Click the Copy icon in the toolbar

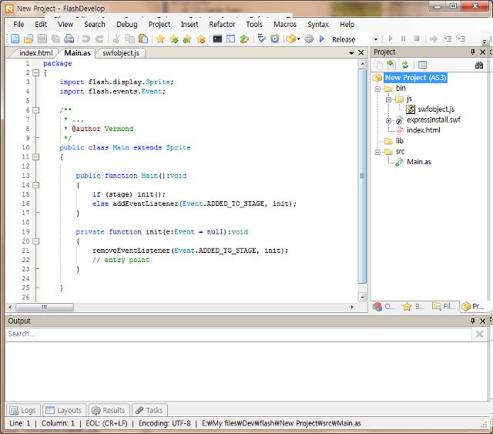[129, 39]
